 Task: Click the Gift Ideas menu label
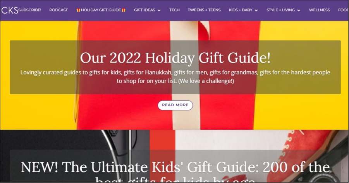point(145,10)
